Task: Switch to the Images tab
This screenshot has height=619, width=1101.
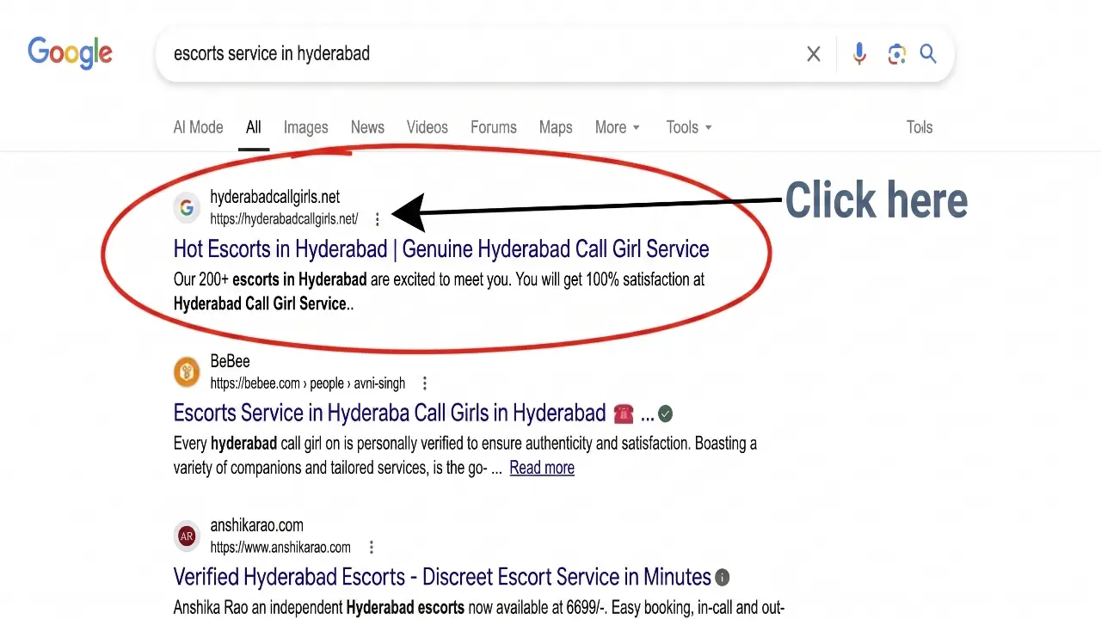Action: click(306, 127)
